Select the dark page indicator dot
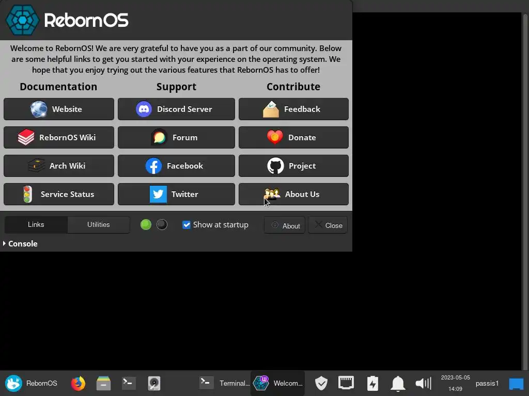Image resolution: width=529 pixels, height=396 pixels. pyautogui.click(x=162, y=225)
